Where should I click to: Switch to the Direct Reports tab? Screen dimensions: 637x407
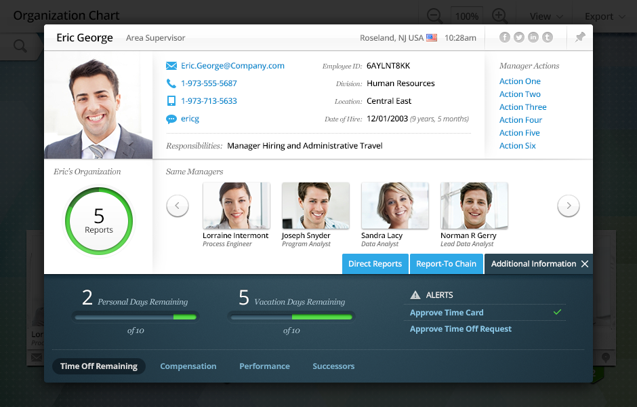[x=375, y=264]
